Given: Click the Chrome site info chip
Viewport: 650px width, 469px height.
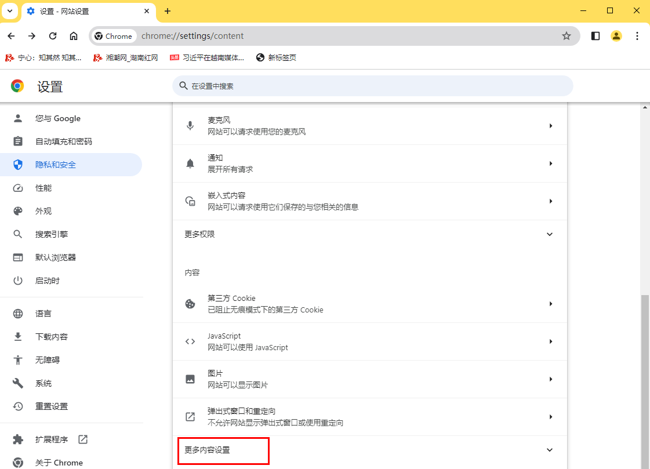Looking at the screenshot, I should (114, 36).
